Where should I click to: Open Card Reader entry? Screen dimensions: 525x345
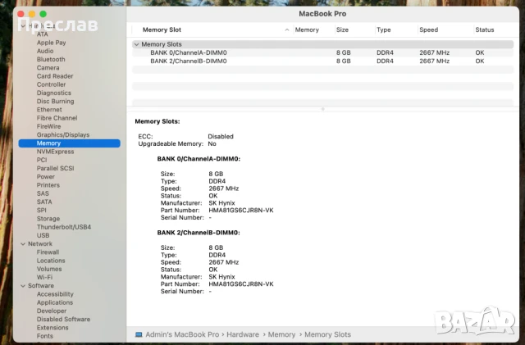pos(55,76)
